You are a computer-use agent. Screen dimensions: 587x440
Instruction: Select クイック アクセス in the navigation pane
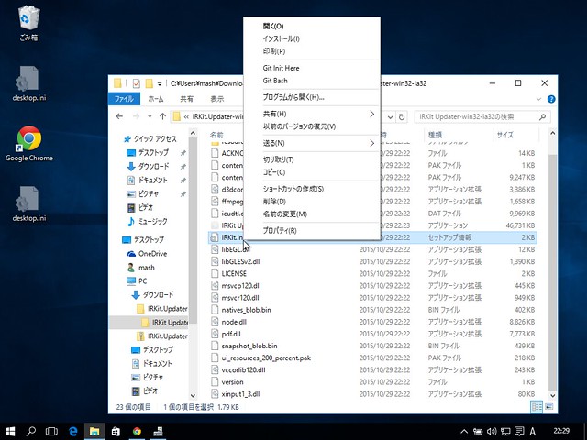(x=150, y=139)
